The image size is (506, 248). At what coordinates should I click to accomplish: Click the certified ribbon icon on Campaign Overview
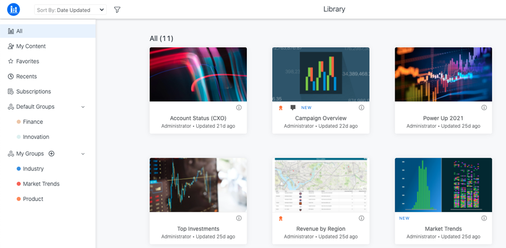[x=281, y=108]
